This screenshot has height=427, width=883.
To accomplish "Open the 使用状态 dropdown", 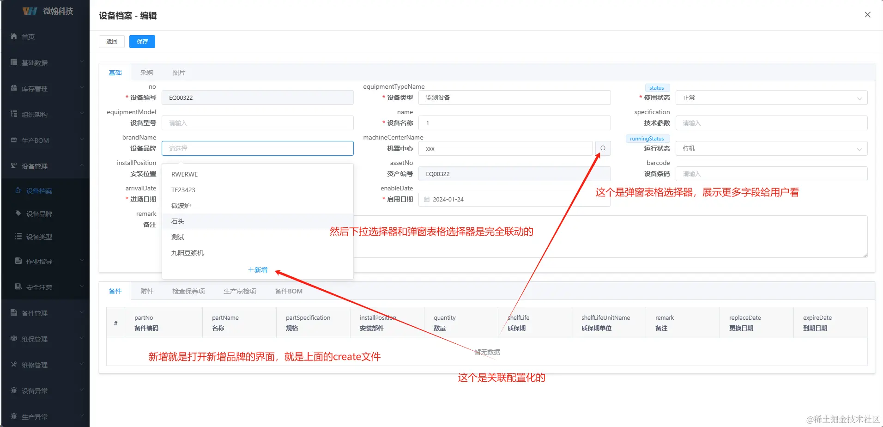I will click(x=771, y=98).
